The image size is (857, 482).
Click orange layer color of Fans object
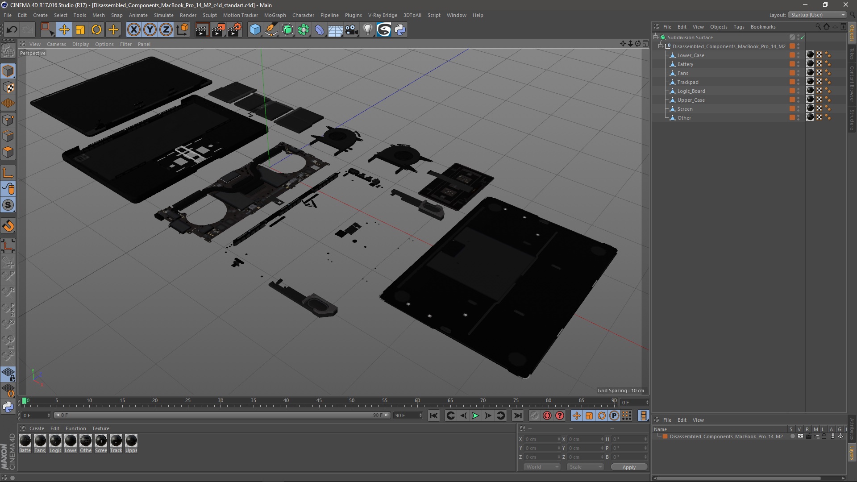pos(792,73)
